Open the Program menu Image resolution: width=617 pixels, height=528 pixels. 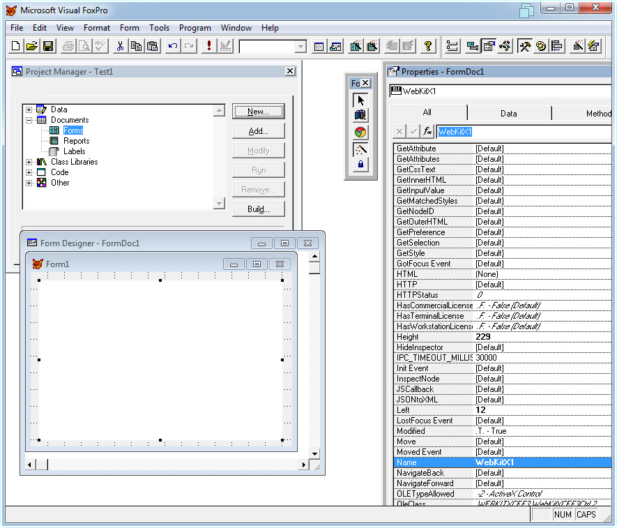[195, 28]
